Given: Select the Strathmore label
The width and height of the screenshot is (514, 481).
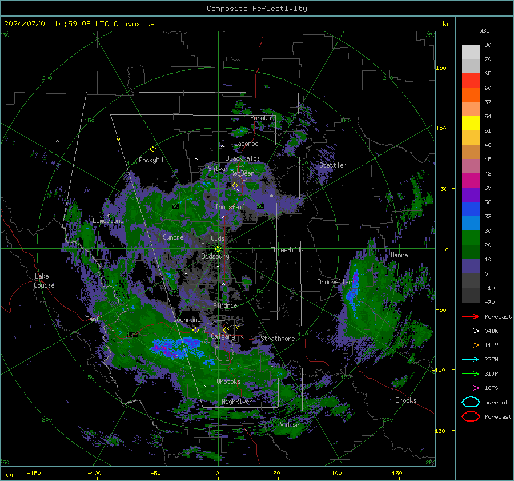Looking at the screenshot, I should pyautogui.click(x=278, y=339).
